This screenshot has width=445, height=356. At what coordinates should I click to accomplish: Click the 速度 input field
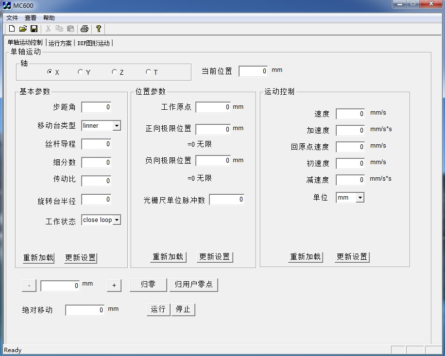[350, 114]
